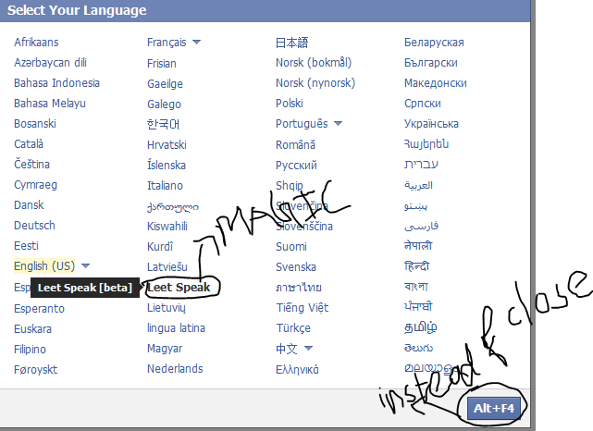Image resolution: width=593 pixels, height=431 pixels.
Task: Expand the 中文 variants dropdown arrow
Action: 309,348
